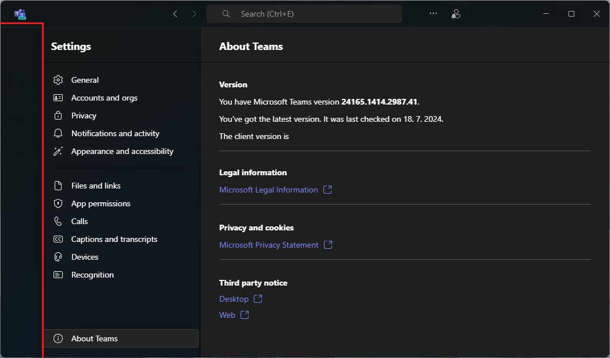Image resolution: width=610 pixels, height=358 pixels.
Task: Click the Microsoft Legal Information external icon
Action: click(327, 190)
